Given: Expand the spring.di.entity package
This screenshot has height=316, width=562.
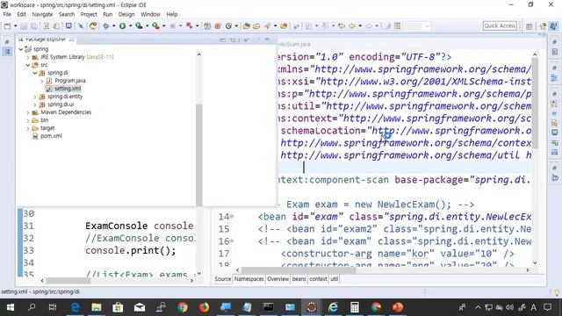Looking at the screenshot, I should (35, 97).
